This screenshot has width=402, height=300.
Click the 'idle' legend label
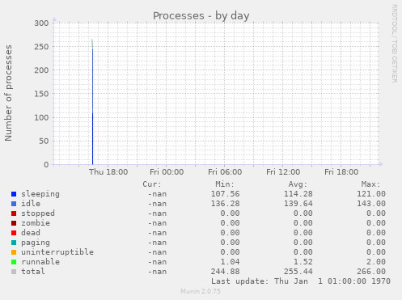click(x=31, y=204)
